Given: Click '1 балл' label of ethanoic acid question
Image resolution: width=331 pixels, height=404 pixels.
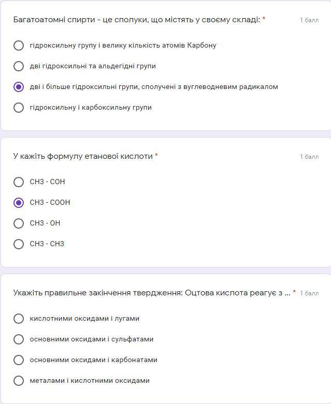Looking at the screenshot, I should pos(309,157).
